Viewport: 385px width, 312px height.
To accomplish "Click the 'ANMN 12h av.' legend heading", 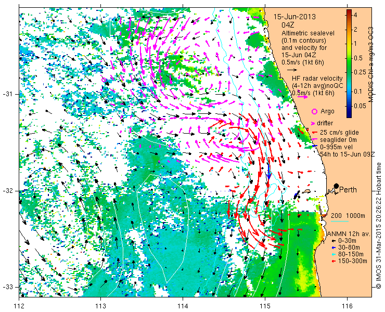I will pyautogui.click(x=349, y=233).
